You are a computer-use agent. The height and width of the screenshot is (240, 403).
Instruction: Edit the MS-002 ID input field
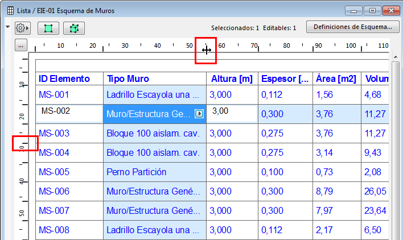point(69,114)
